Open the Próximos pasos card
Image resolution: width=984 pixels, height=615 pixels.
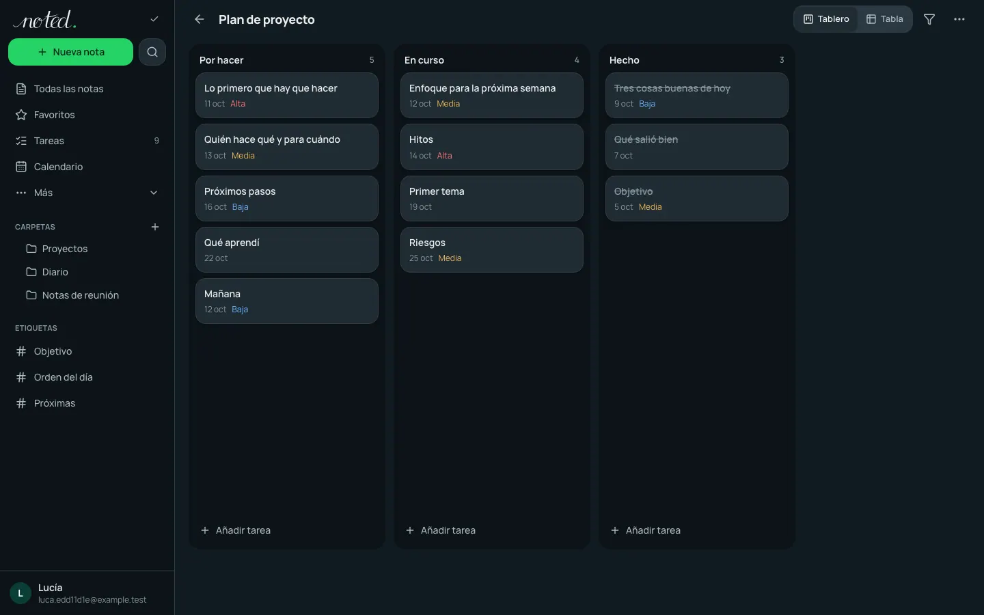[287, 198]
